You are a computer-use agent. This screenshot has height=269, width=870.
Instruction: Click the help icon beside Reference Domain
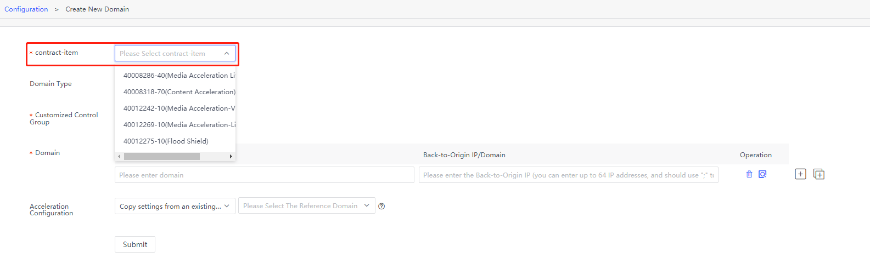(x=381, y=207)
